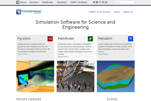Click the green Pathfinder running man icon

pos(90,39)
